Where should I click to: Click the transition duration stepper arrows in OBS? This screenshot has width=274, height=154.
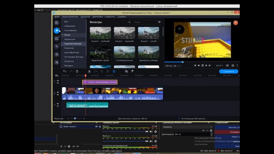tap(211, 134)
